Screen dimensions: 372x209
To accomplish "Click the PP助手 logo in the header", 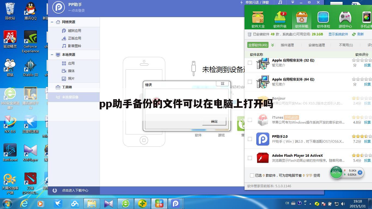I will pyautogui.click(x=58, y=7).
